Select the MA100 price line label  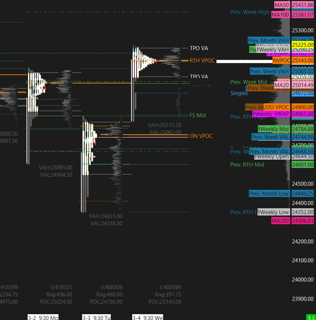click(x=280, y=15)
